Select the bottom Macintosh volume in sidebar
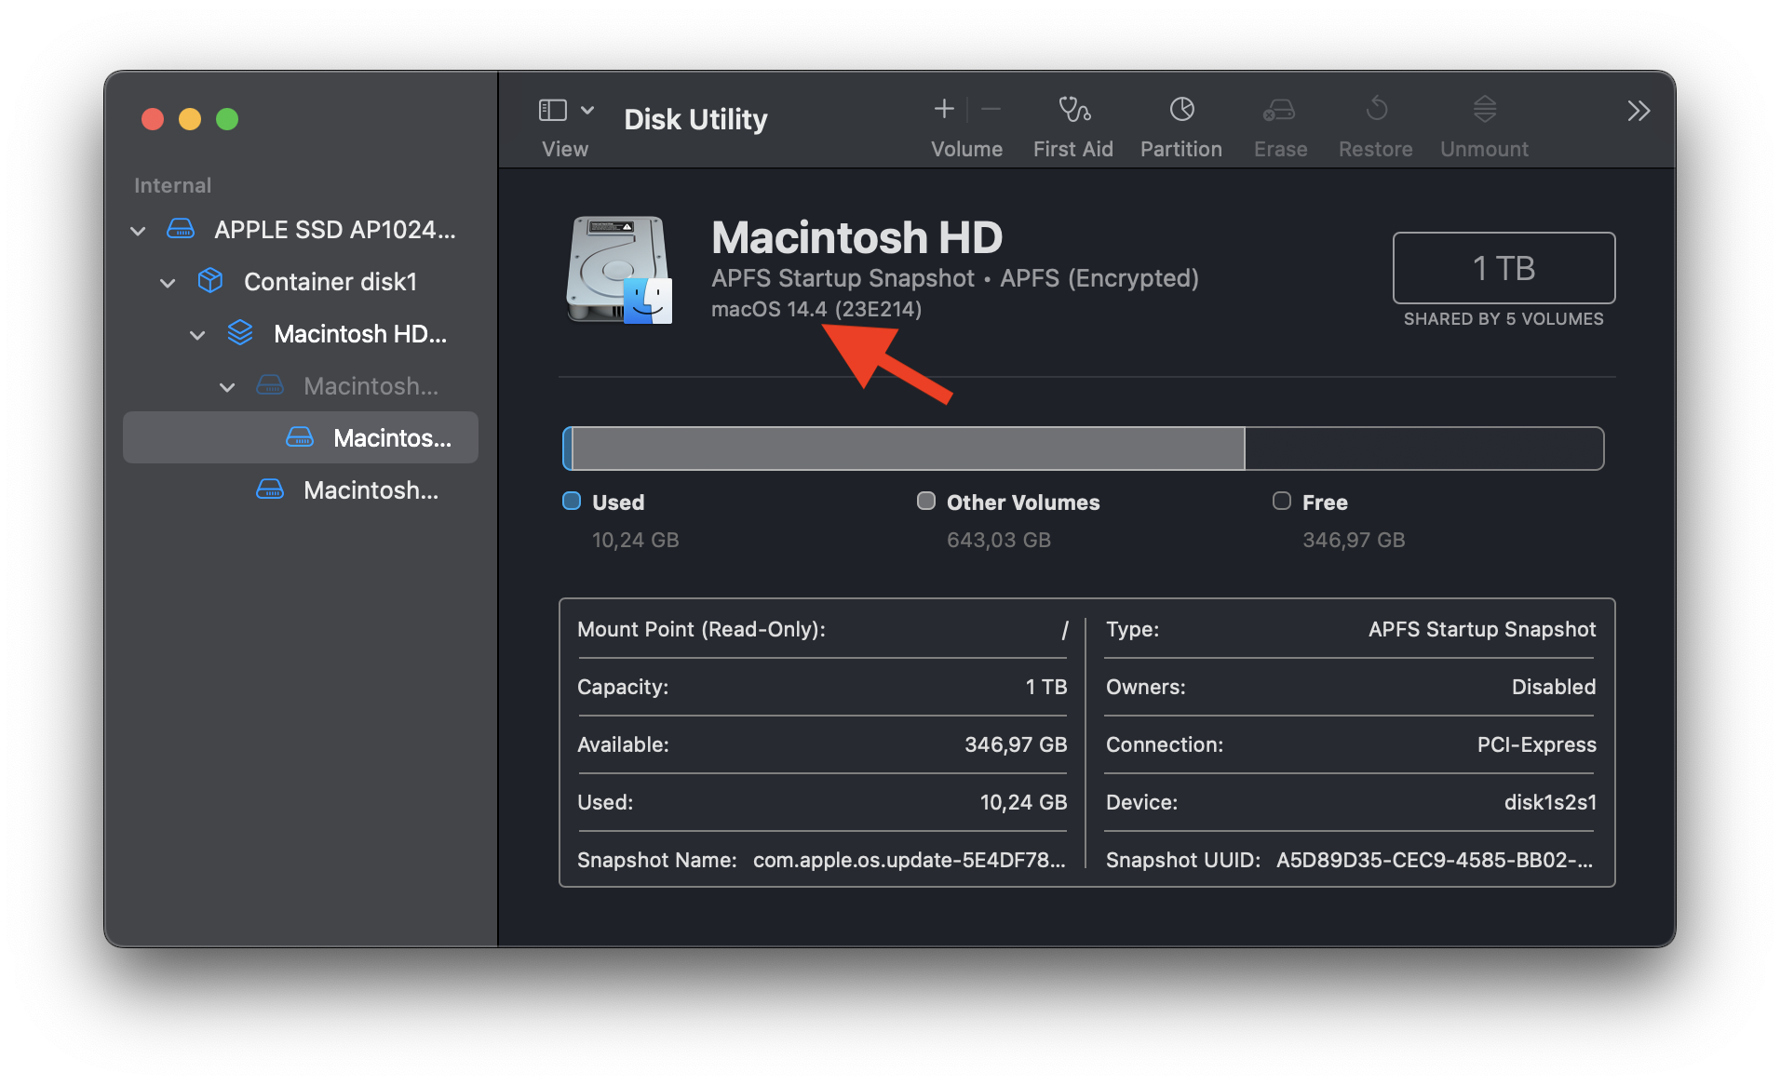Screen dimensions: 1780x1085 click(x=370, y=490)
